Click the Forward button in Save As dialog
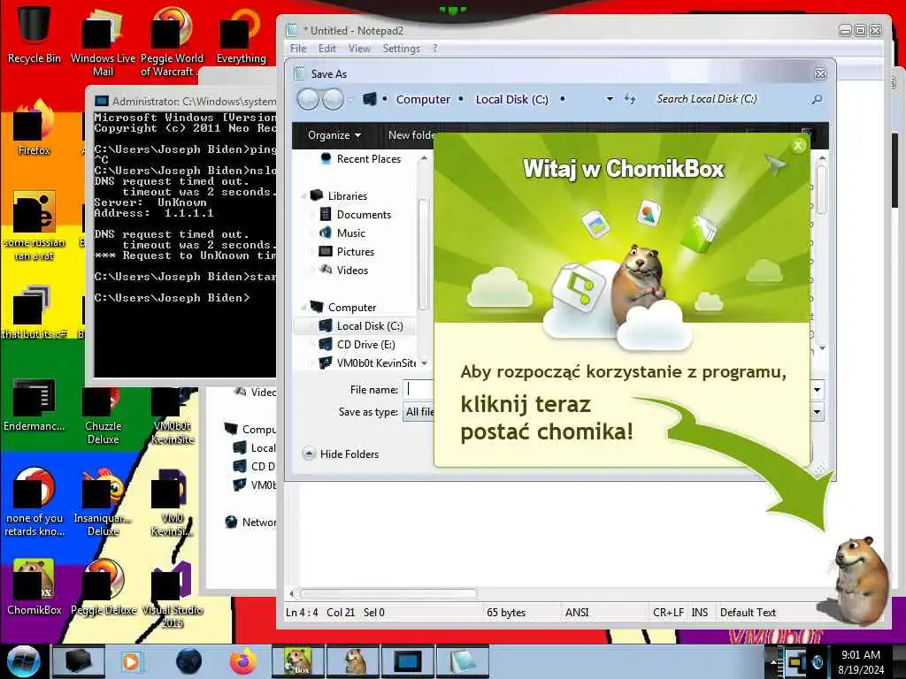Screen dimensions: 906x679 [x=333, y=99]
